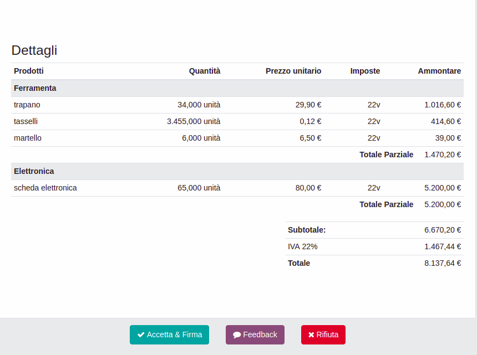The width and height of the screenshot is (477, 355).
Task: Select the Elettronica section row
Action: 237,171
